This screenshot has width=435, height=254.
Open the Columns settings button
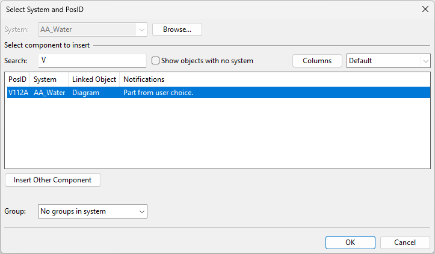point(317,61)
